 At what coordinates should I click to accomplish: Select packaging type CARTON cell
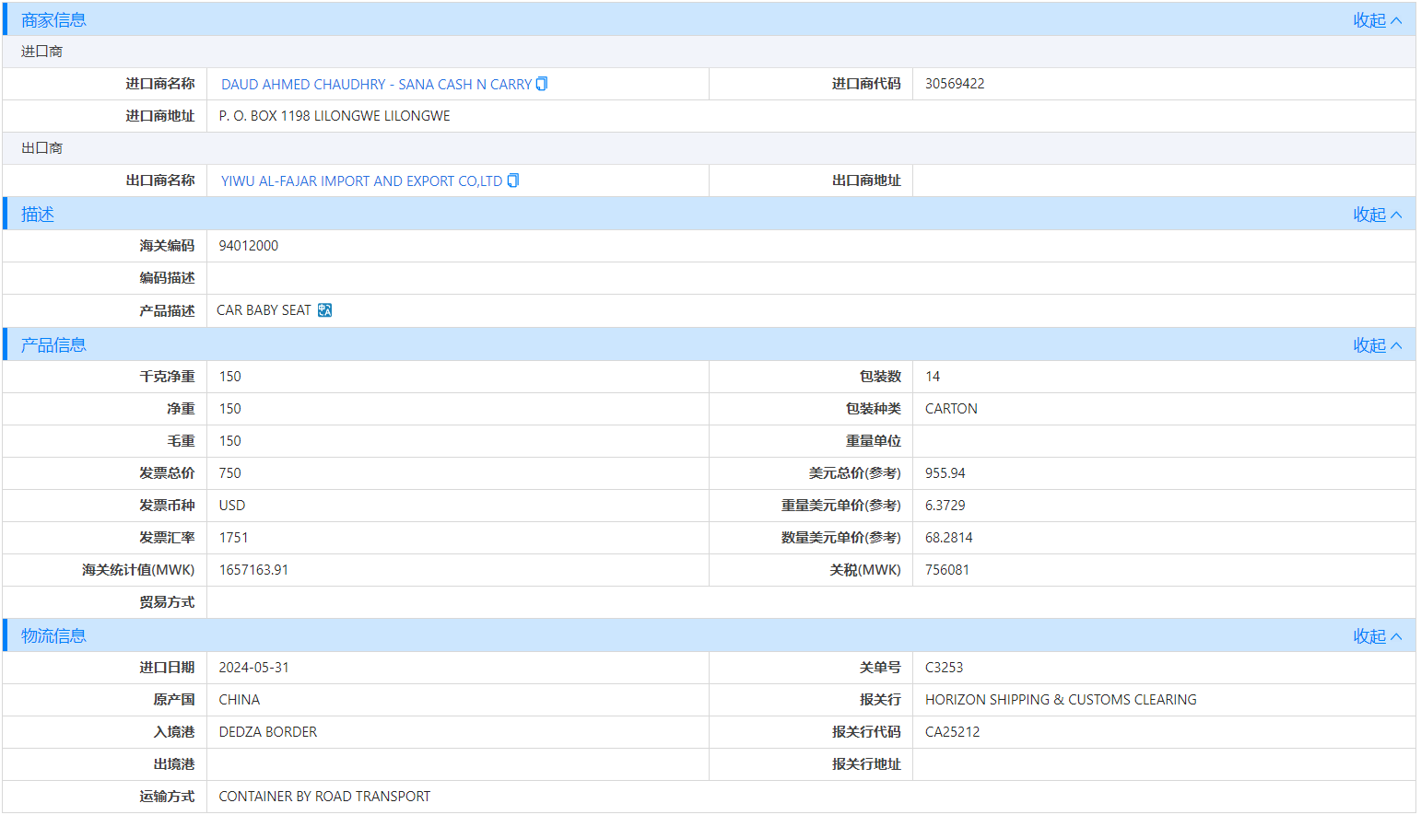[x=950, y=408]
